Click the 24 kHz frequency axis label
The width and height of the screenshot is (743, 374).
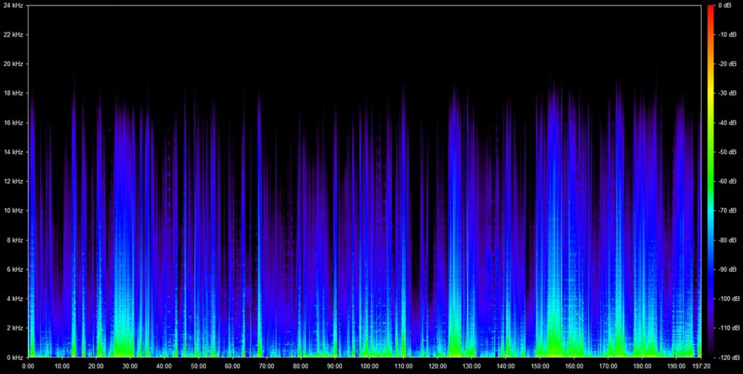pyautogui.click(x=13, y=5)
